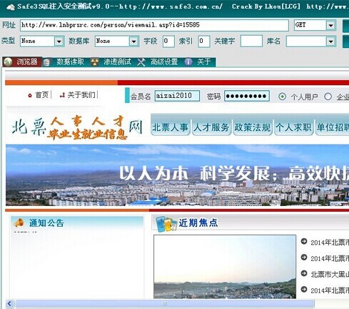Expand the 类型 None dropdown
349x309 pixels.
click(59, 41)
